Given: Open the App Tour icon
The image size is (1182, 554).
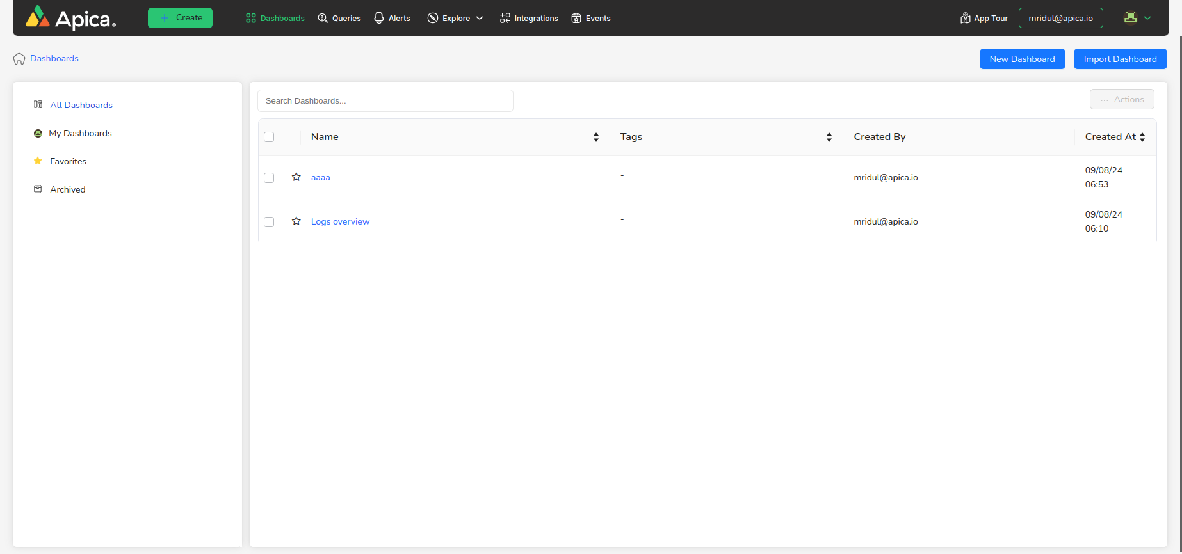Looking at the screenshot, I should coord(965,18).
